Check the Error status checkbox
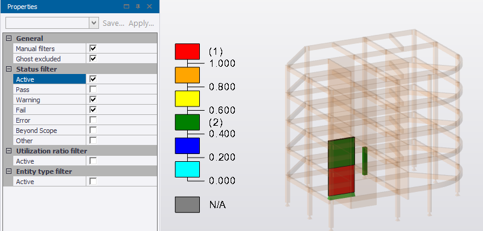This screenshot has height=231, width=483. [x=93, y=120]
